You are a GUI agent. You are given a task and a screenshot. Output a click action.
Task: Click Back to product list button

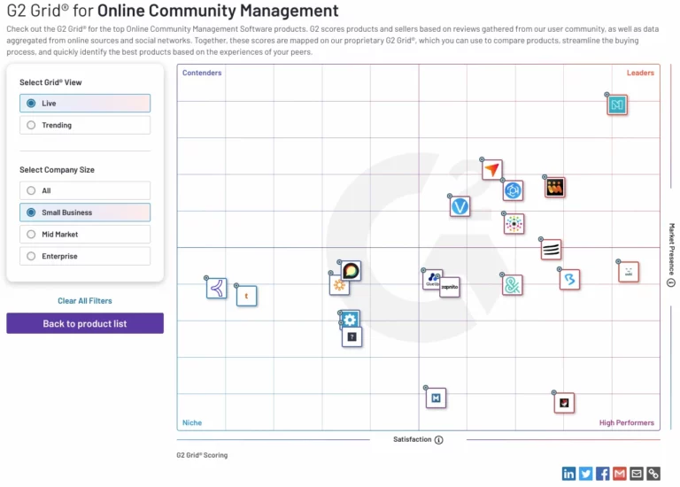coord(85,323)
